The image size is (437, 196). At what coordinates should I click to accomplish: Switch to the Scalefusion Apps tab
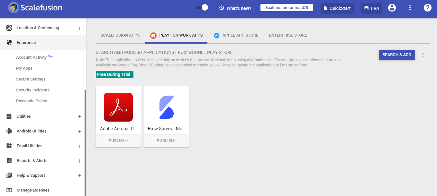pos(120,35)
